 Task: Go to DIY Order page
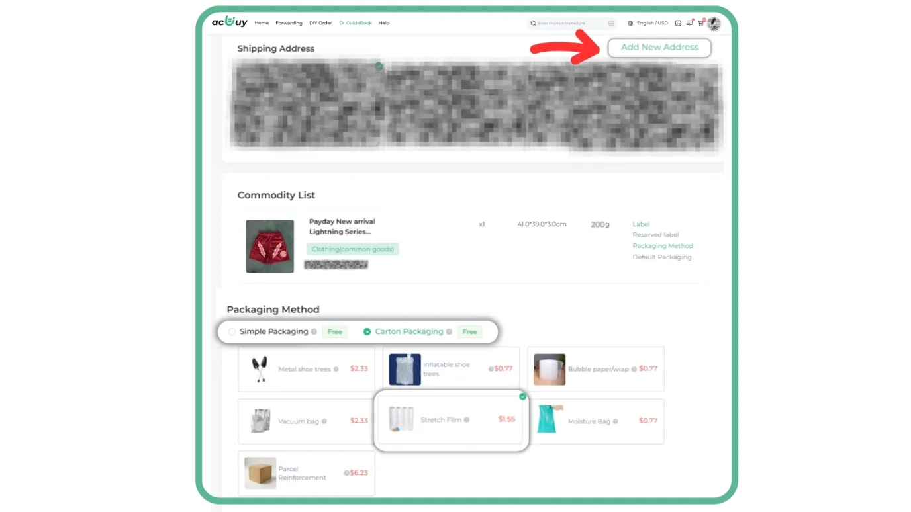320,23
